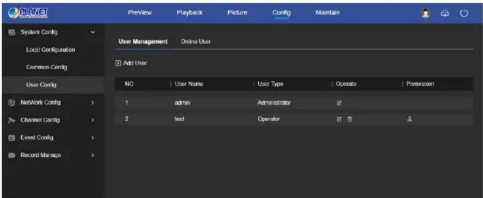Collapse the System Config section chevron
Image resolution: width=483 pixels, height=198 pixels.
pyautogui.click(x=92, y=32)
